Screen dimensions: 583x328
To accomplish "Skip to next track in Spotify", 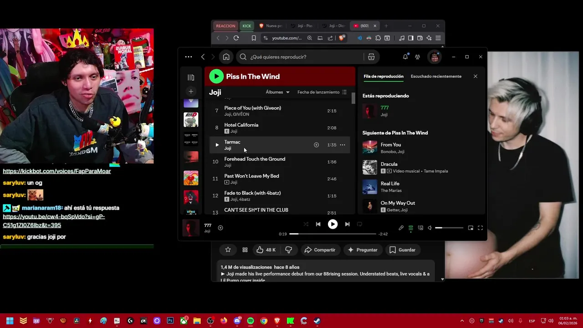I will click(347, 224).
